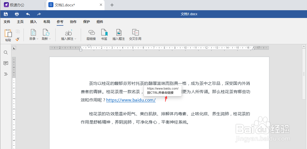Click the paragraph starting with 桂花茶的功效

tap(165, 118)
